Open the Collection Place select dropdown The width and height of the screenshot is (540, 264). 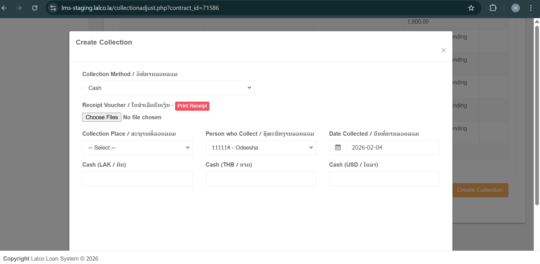click(138, 148)
